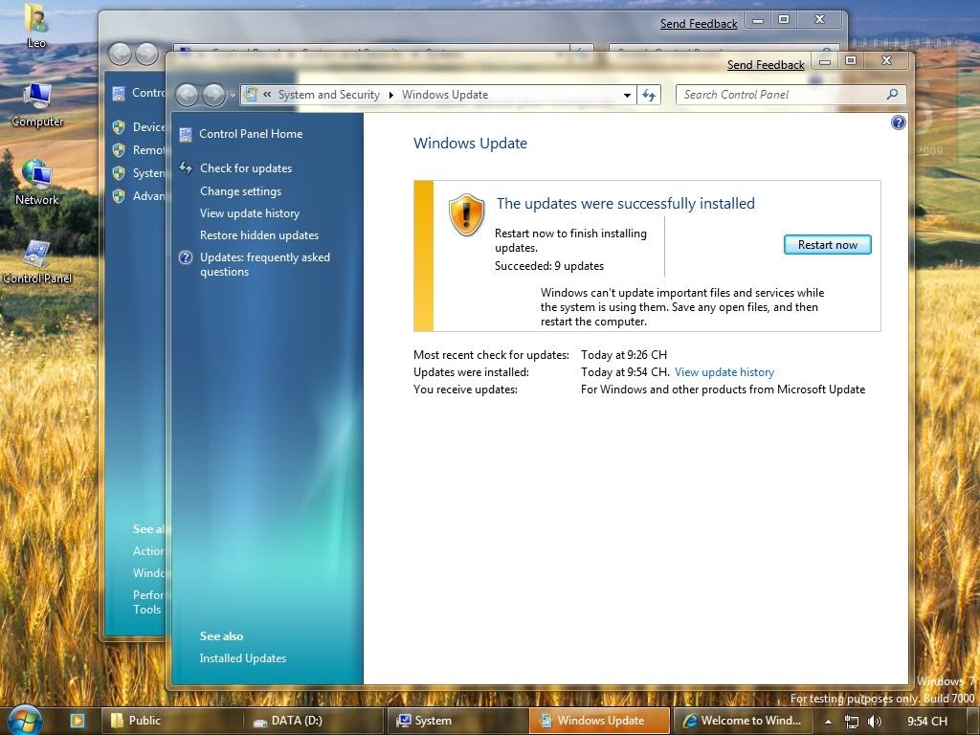The width and height of the screenshot is (980, 735).
Task: Launch Windows Media Player from taskbar
Action: point(78,721)
